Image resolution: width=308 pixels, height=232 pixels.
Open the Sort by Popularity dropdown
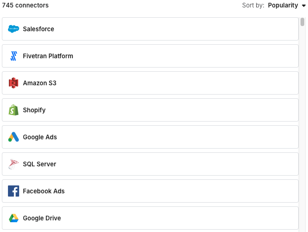coord(283,6)
